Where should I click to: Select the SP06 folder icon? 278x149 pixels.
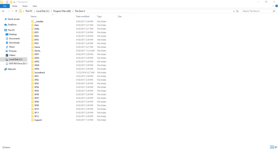pyautogui.click(x=32, y=94)
